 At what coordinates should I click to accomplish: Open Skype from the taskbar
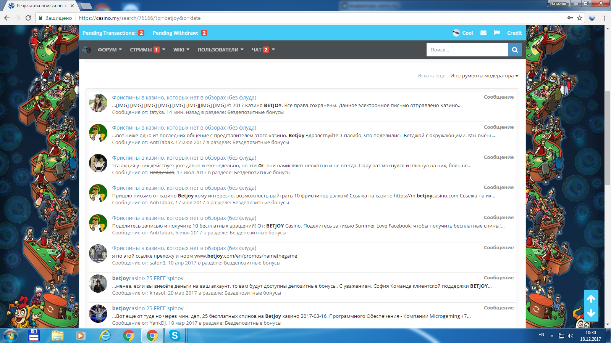[175, 335]
